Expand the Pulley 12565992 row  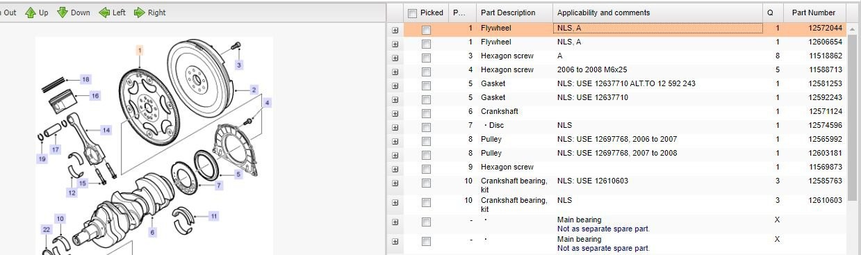(x=395, y=140)
